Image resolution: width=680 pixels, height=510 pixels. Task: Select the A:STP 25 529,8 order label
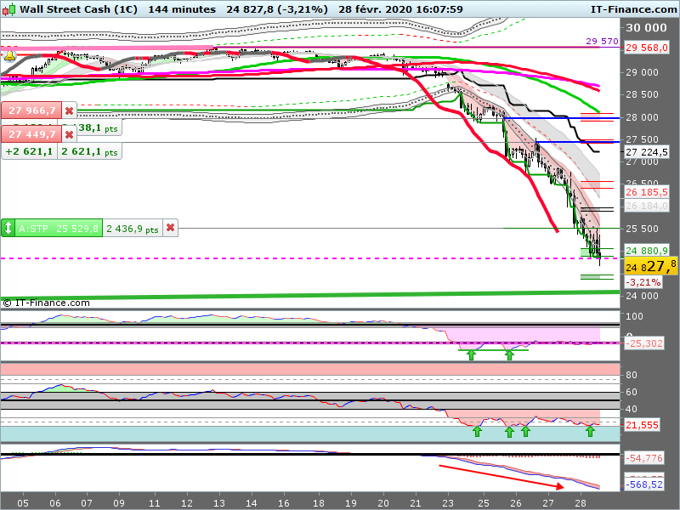pos(58,228)
